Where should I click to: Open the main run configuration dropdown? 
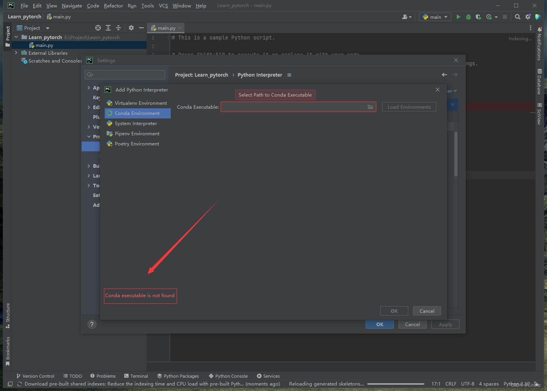[435, 17]
